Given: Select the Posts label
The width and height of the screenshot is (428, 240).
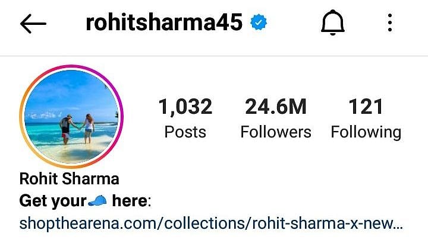Looking at the screenshot, I should pyautogui.click(x=185, y=132).
